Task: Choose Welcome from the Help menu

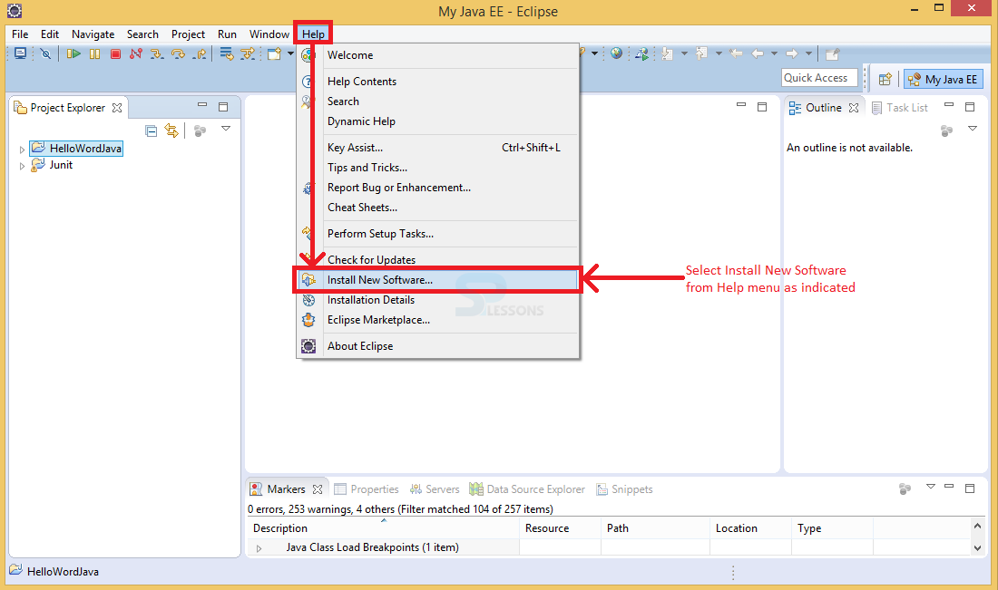Action: pos(438,55)
